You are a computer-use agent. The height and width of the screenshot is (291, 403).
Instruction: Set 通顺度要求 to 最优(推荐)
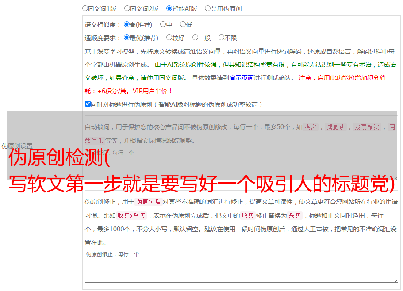coord(127,38)
